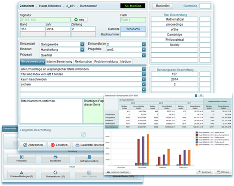Open the Buchbinder card icon tile
Viewport: 234px width, 186px height.
click(55, 159)
